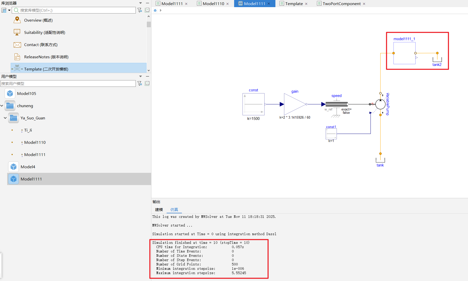Switch to the TwoPortComponent tab

click(x=341, y=4)
